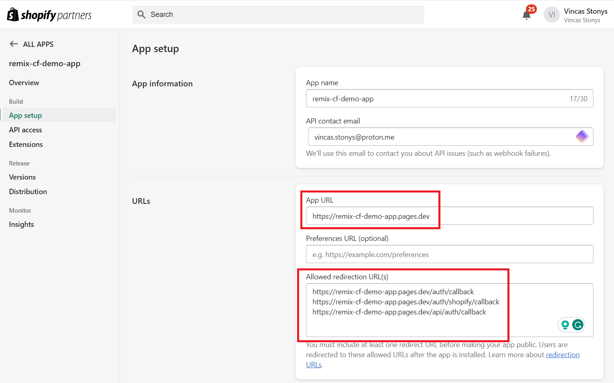Click the purple diamond icon in email field

point(582,137)
